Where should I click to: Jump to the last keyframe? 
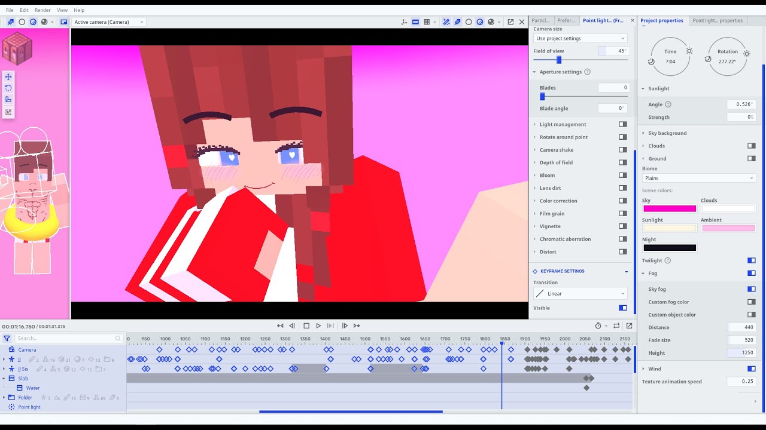point(357,325)
